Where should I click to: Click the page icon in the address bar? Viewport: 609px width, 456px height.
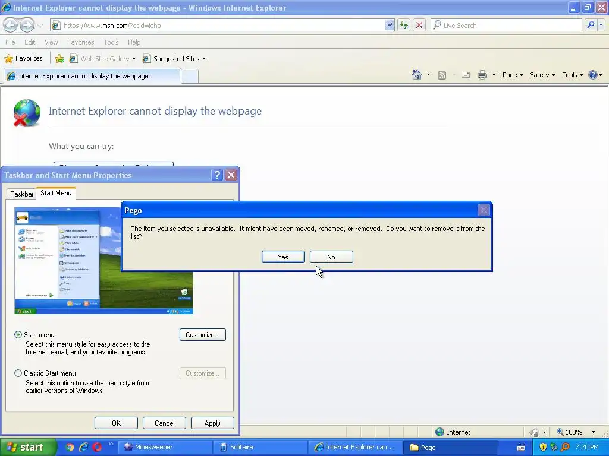[x=56, y=25]
